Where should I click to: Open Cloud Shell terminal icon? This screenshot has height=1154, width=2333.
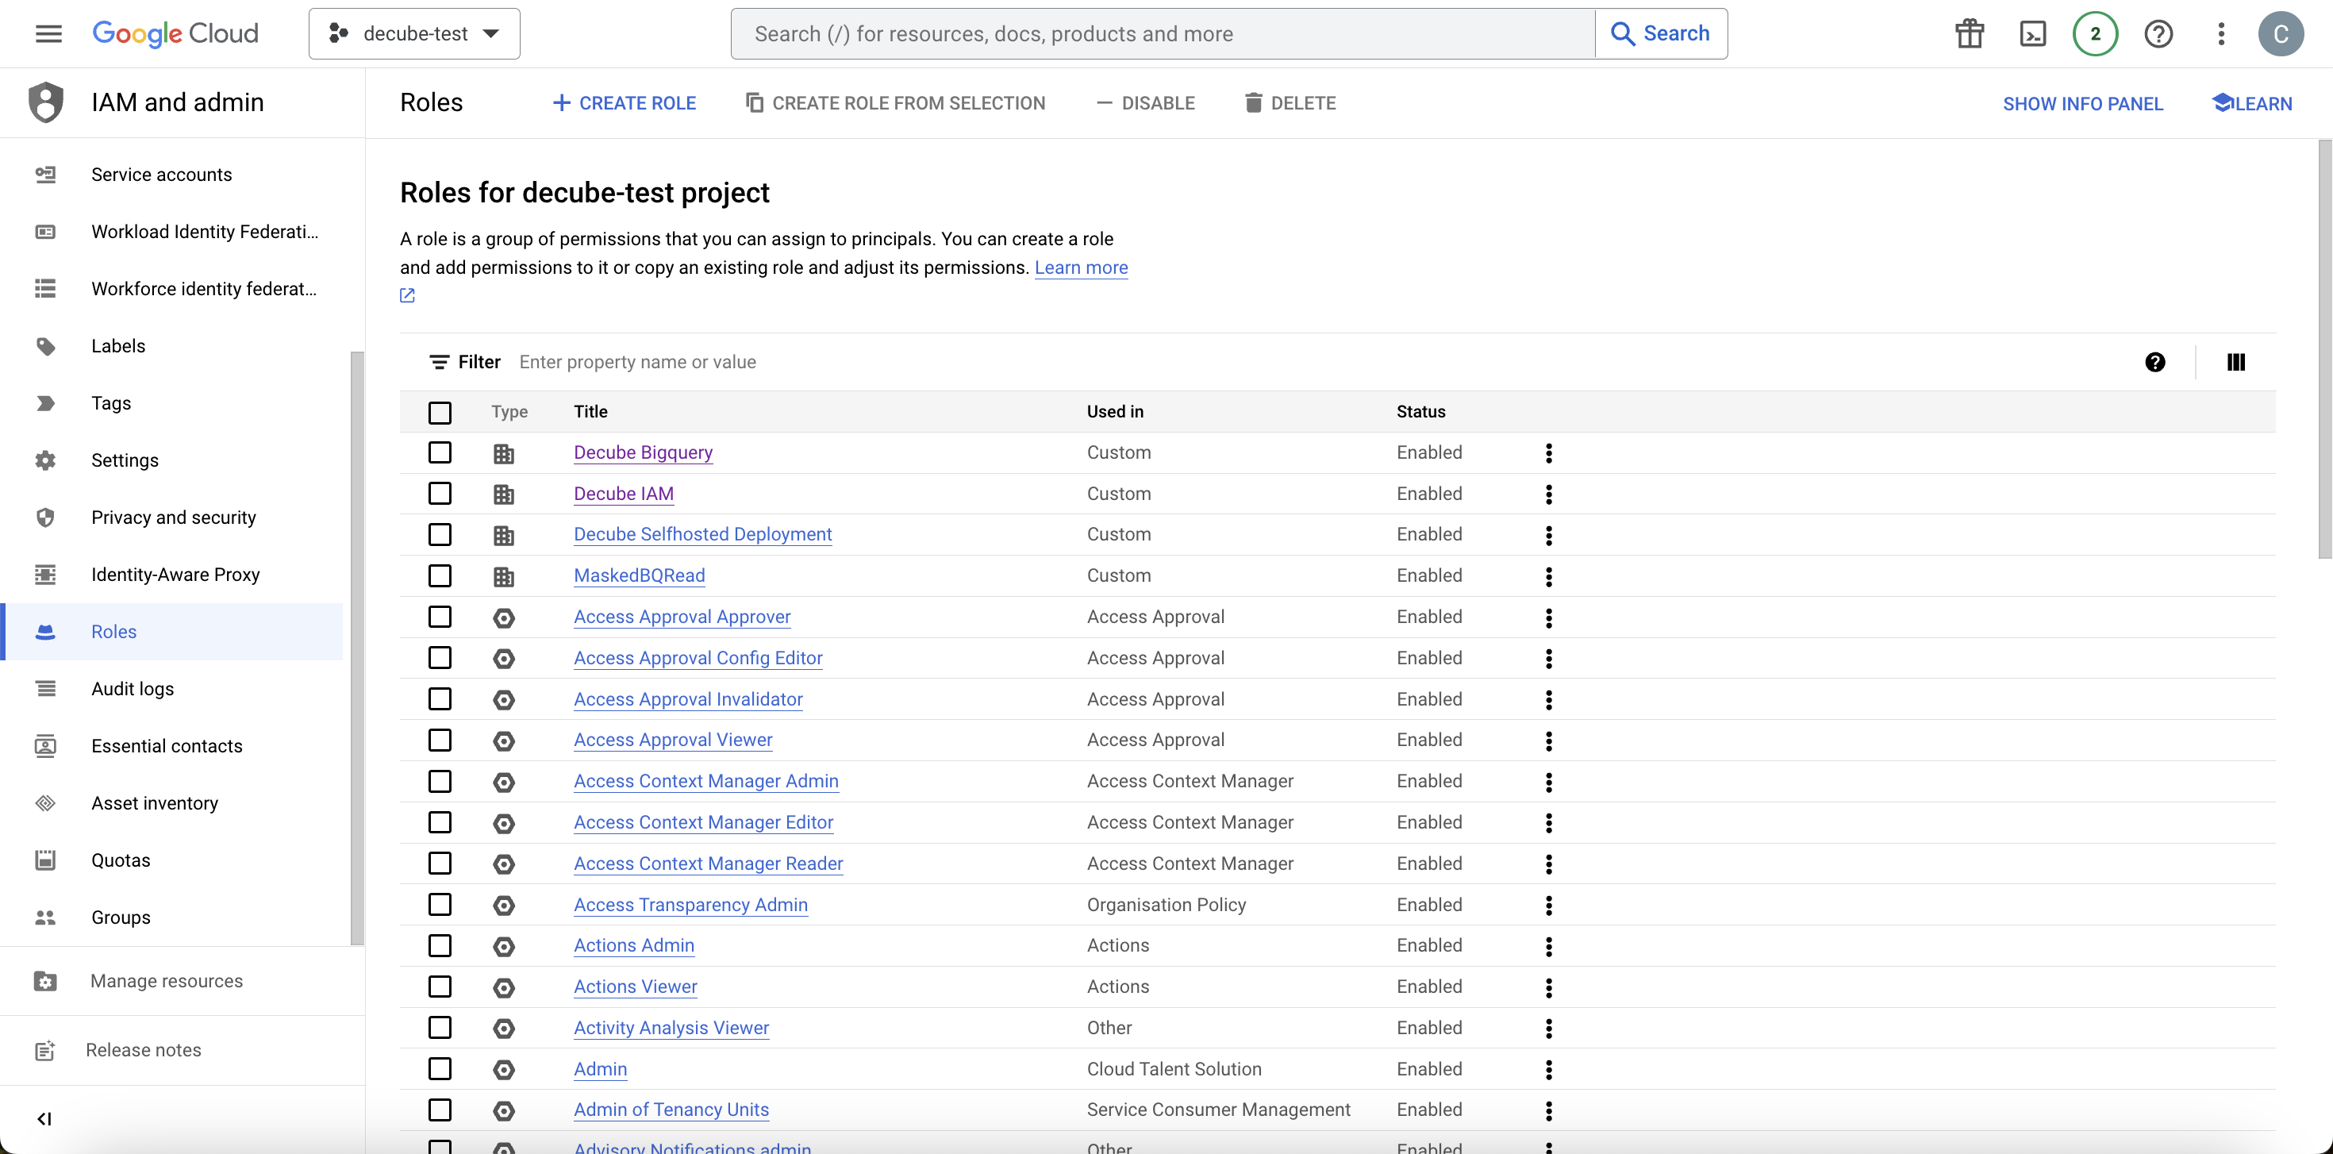tap(2032, 33)
